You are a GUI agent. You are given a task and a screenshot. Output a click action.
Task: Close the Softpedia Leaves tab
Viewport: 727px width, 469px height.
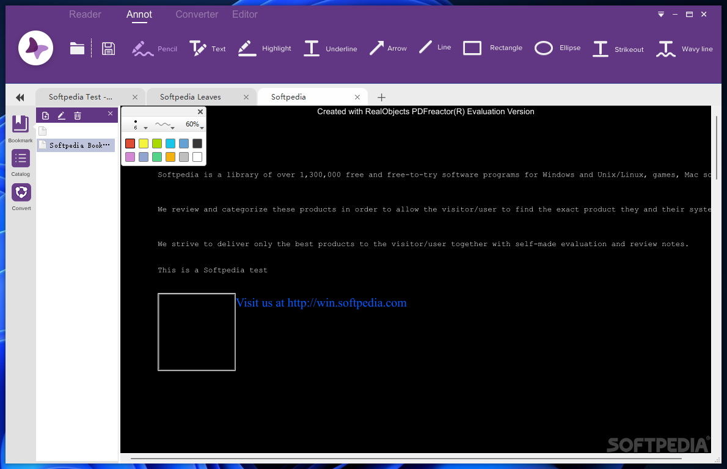[x=246, y=97]
